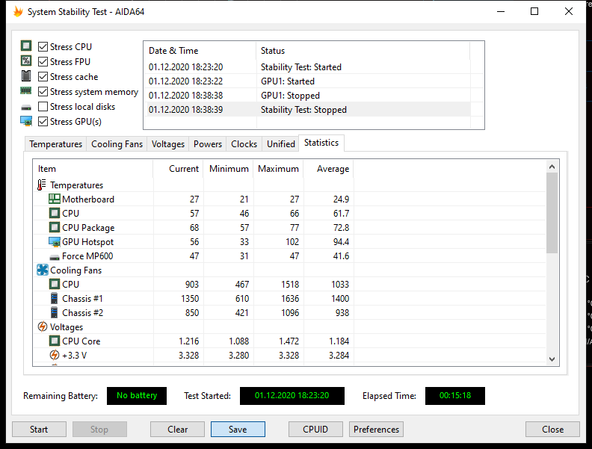Toggle the Stress CPU checkbox
This screenshot has width=592, height=449.
pos(43,47)
